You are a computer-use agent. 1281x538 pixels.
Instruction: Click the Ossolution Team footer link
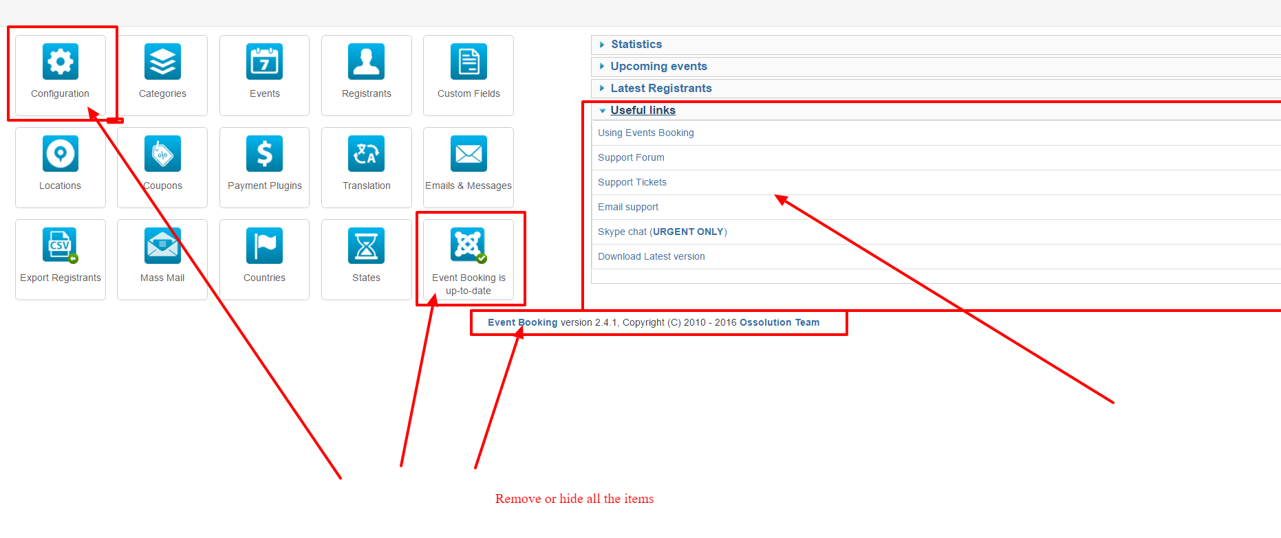[779, 323]
